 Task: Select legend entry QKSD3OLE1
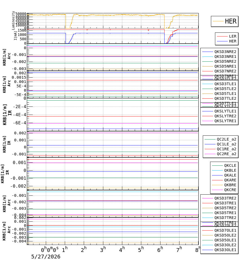point(225,250)
